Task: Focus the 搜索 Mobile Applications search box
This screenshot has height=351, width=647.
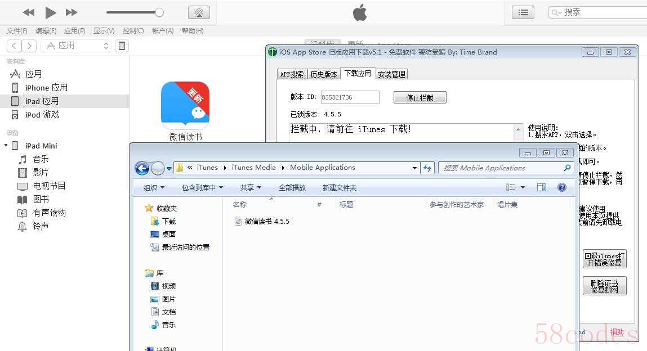Action: 506,168
